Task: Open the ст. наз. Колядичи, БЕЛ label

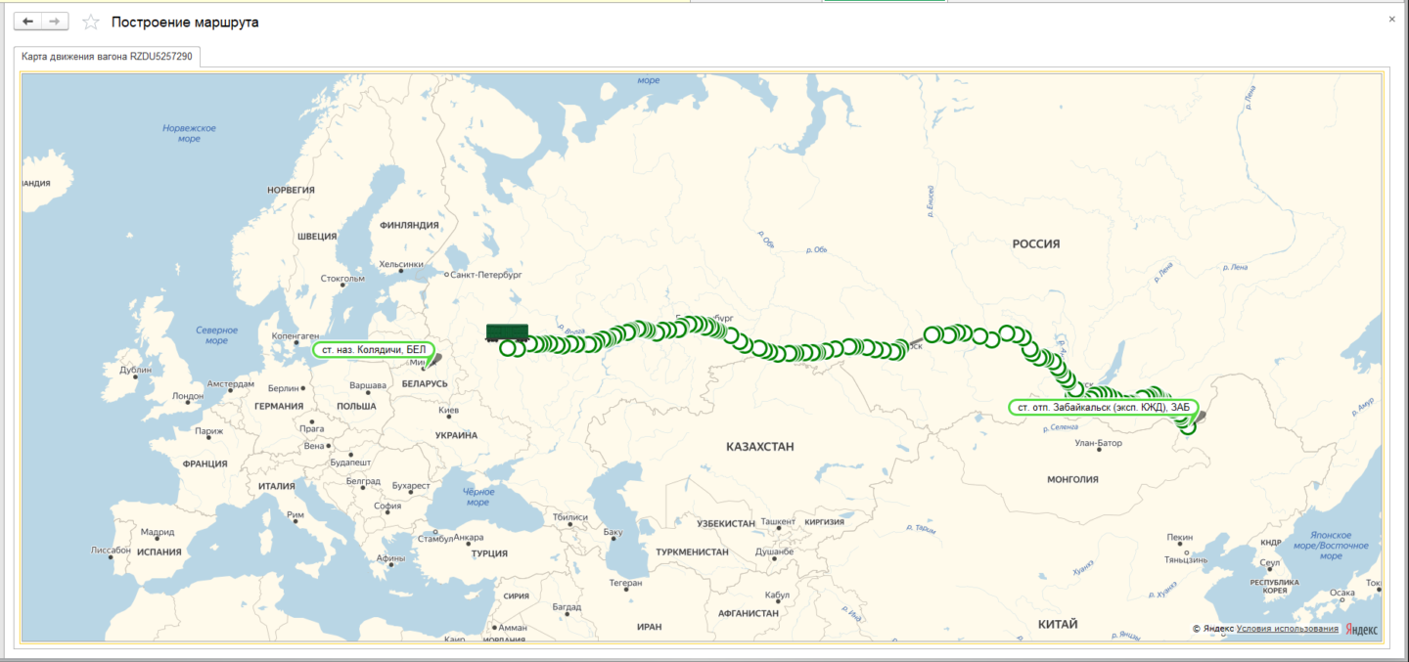Action: [x=375, y=349]
